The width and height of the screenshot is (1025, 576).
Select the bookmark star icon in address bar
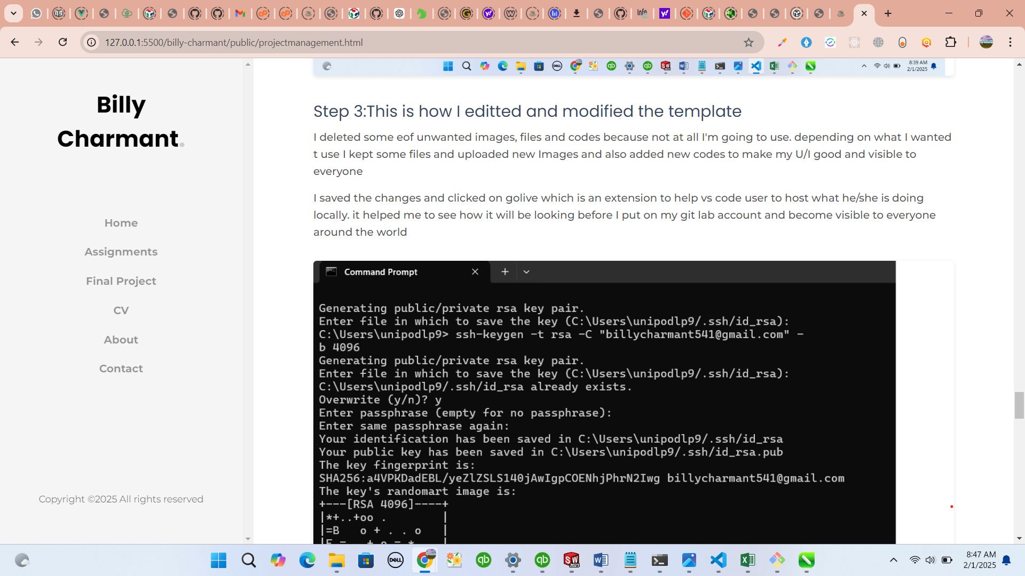(x=750, y=42)
